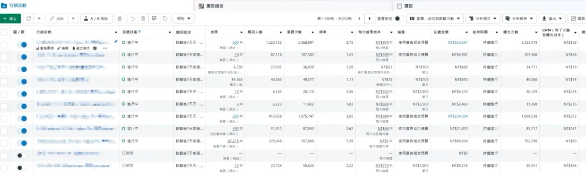Open 查看圖表 under the first campaign
The image size is (586, 173).
[x=45, y=48]
